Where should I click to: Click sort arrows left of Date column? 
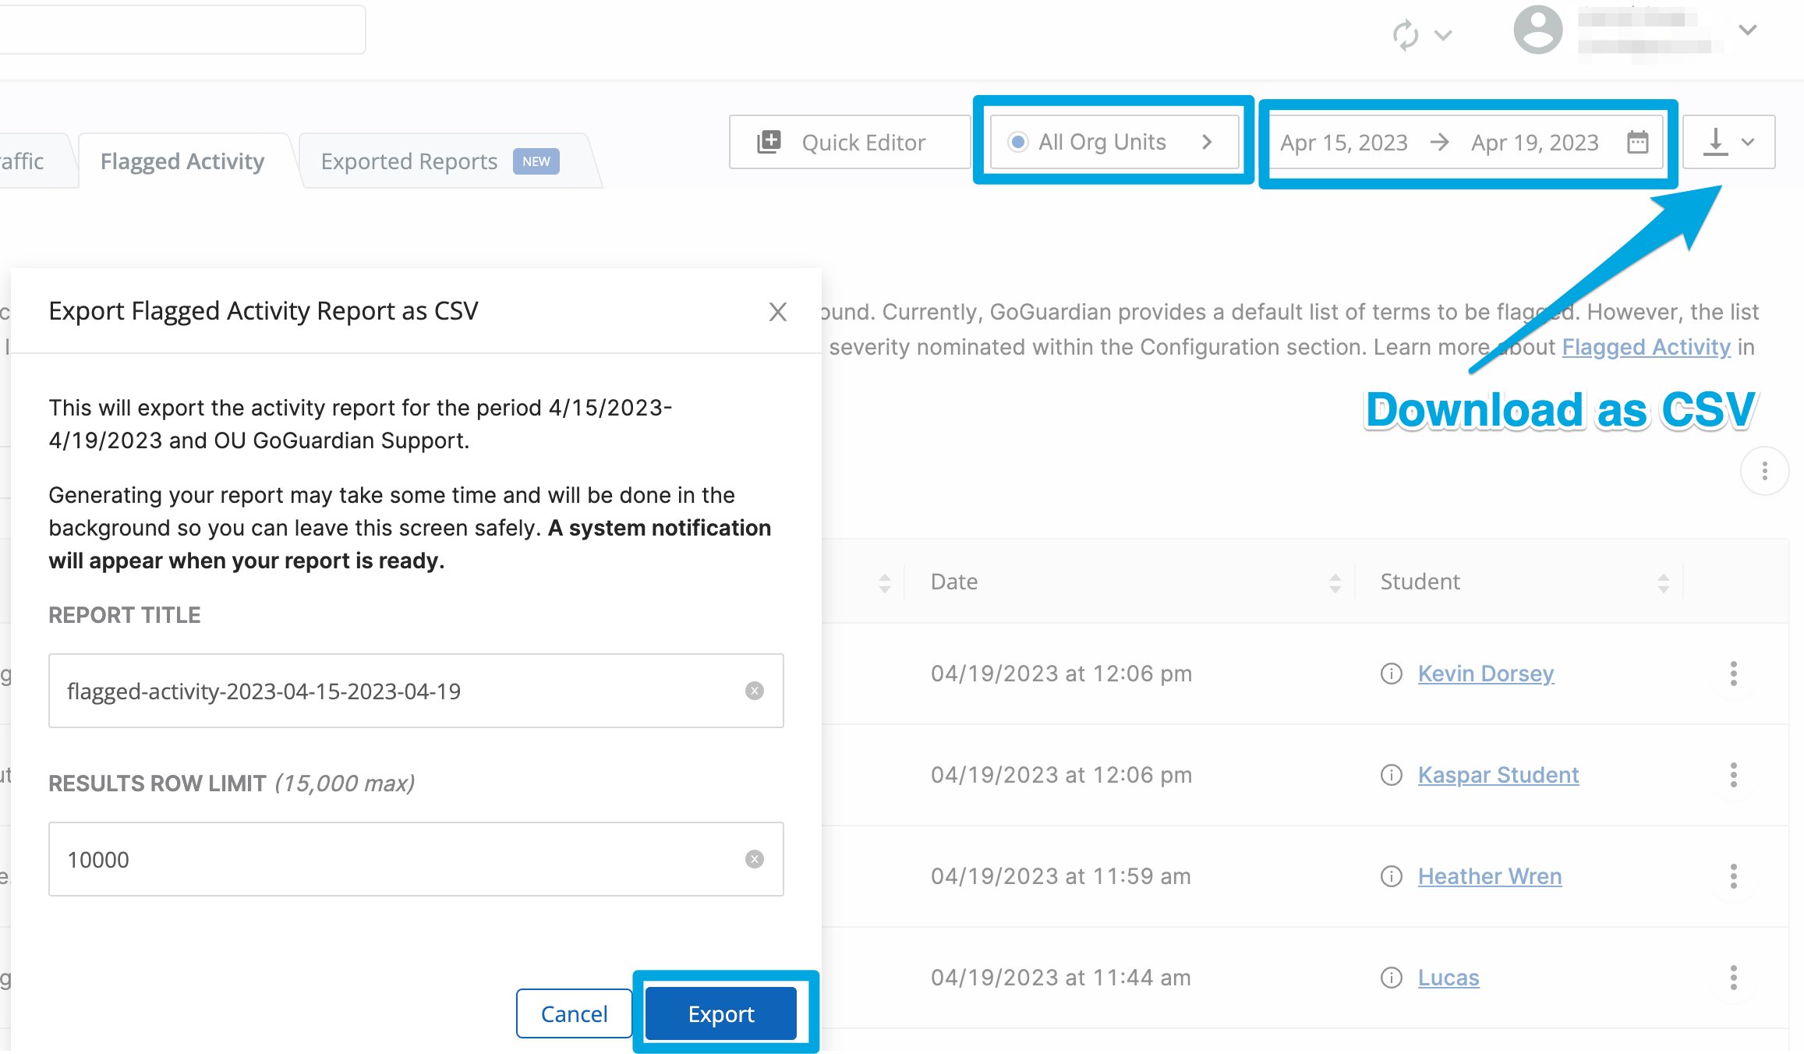(x=884, y=582)
